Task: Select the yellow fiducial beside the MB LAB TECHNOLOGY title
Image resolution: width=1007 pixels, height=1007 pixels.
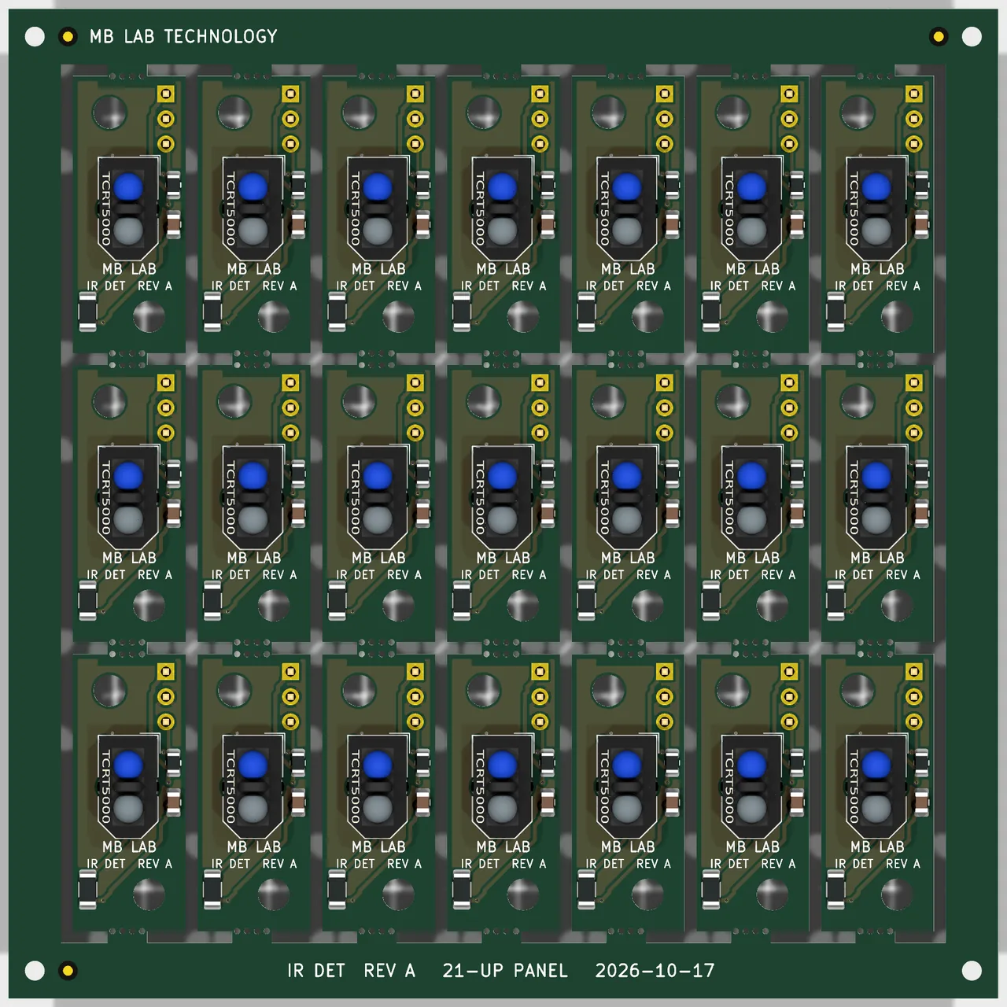Action: coord(68,36)
